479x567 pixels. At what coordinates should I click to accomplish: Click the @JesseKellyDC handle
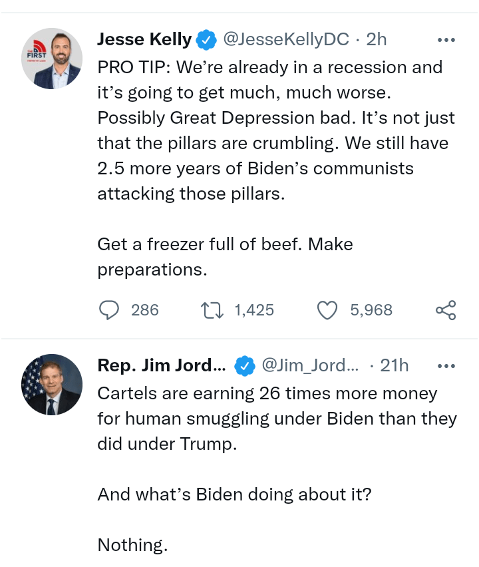286,39
